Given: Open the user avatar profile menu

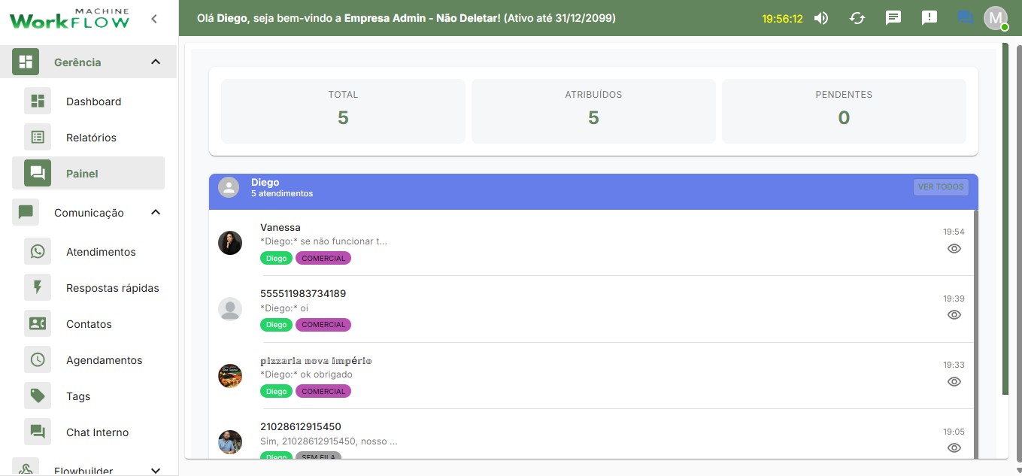Looking at the screenshot, I should (x=995, y=18).
